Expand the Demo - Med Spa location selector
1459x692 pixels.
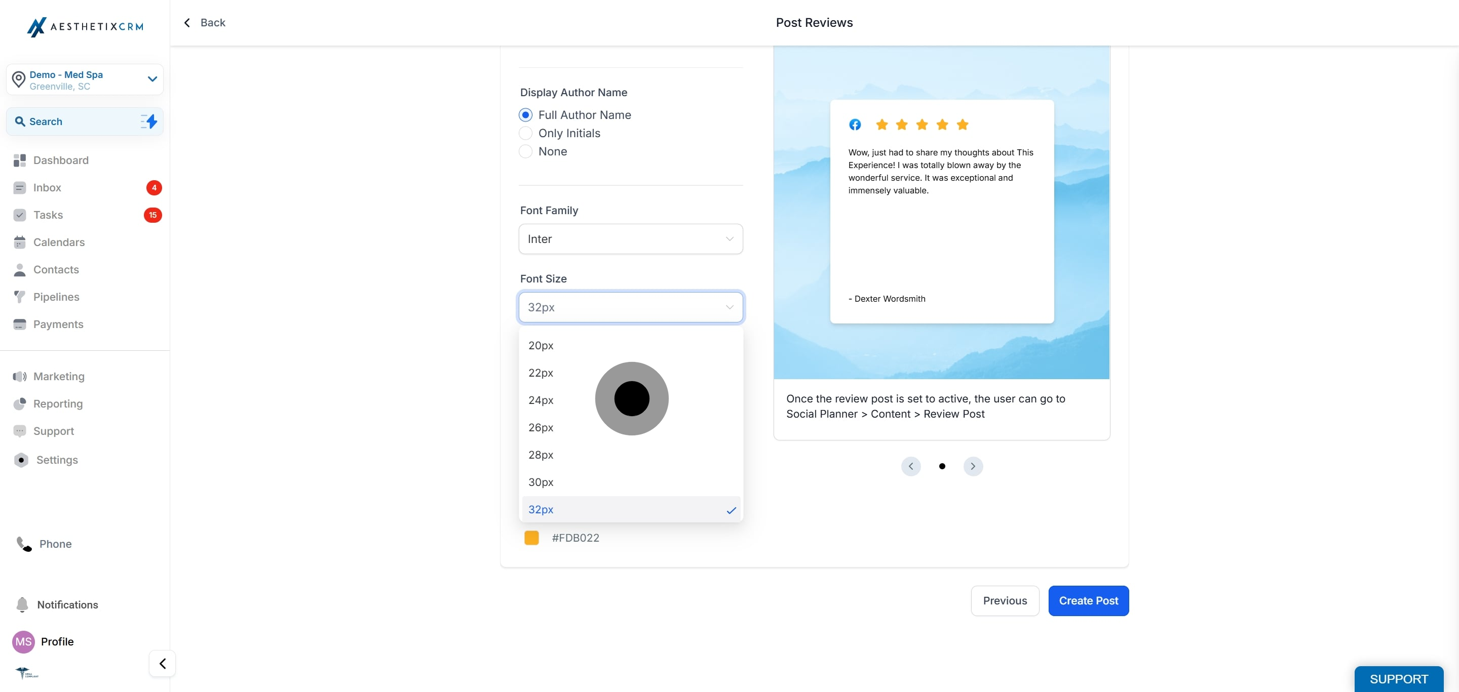click(x=85, y=80)
